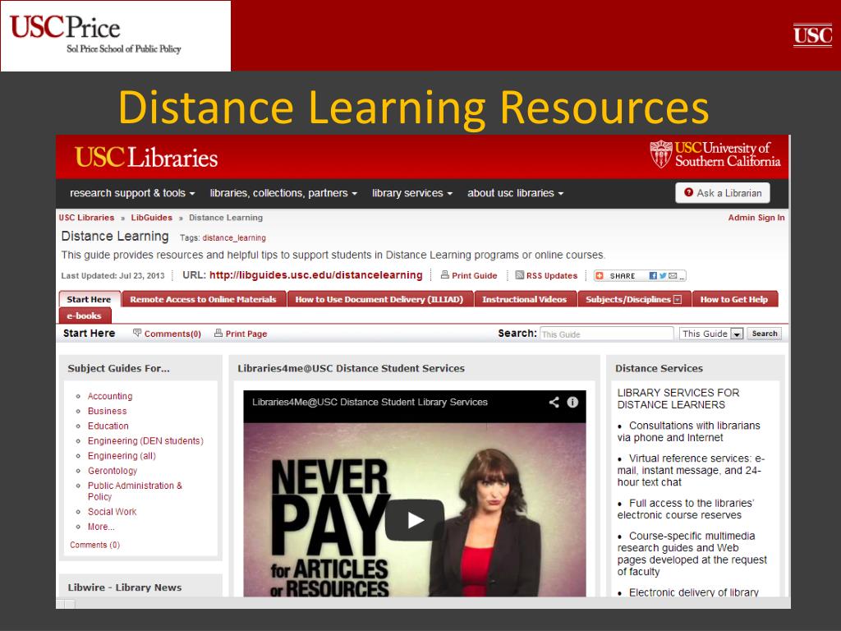Click the video share icon

[x=554, y=402]
